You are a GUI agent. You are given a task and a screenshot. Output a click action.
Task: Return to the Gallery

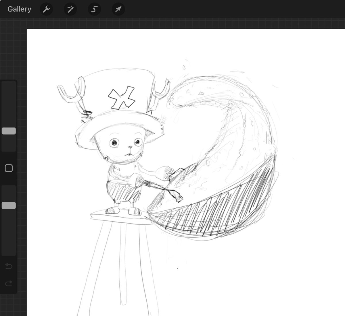coord(19,9)
